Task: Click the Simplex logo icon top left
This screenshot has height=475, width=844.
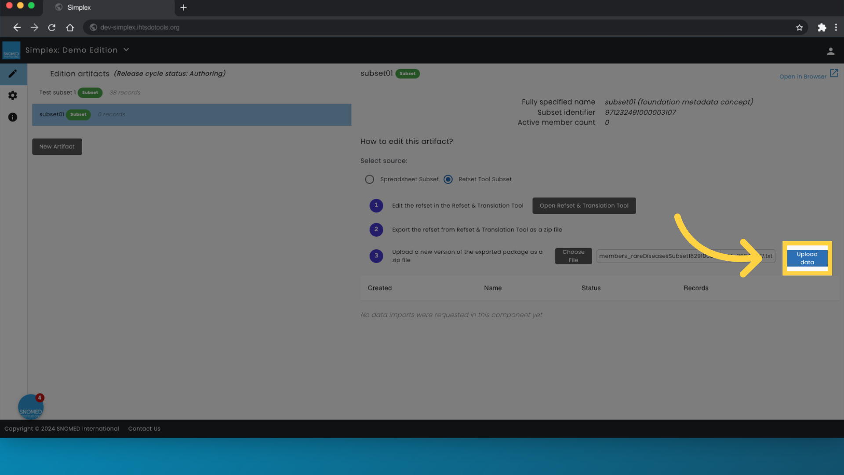Action: tap(11, 50)
